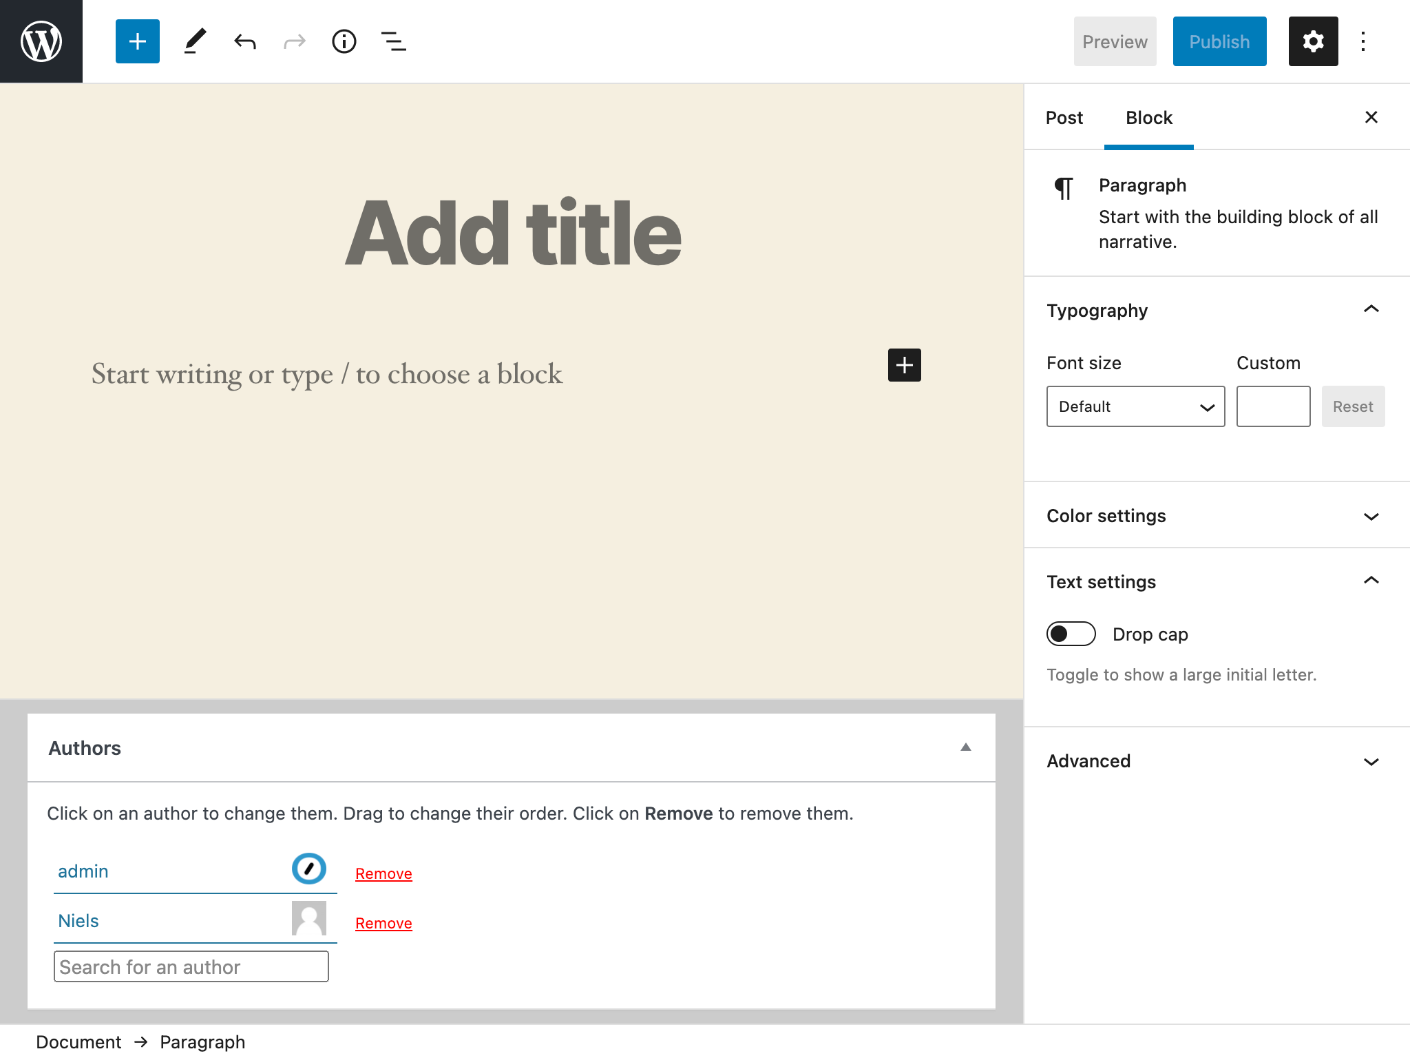Open the block list view icon
This screenshot has height=1058, width=1410.
pyautogui.click(x=393, y=41)
